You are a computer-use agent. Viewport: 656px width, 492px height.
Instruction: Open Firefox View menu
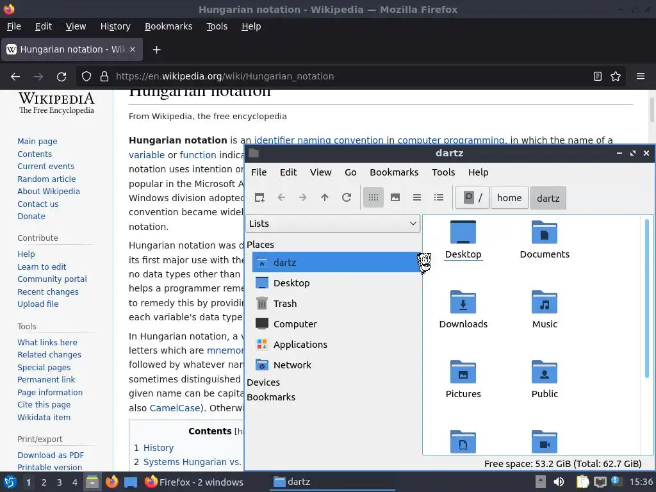click(x=76, y=26)
